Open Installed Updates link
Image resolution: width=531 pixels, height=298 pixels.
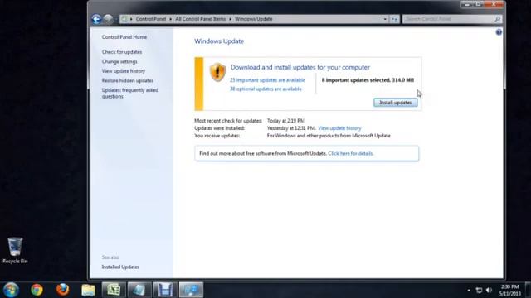[120, 267]
